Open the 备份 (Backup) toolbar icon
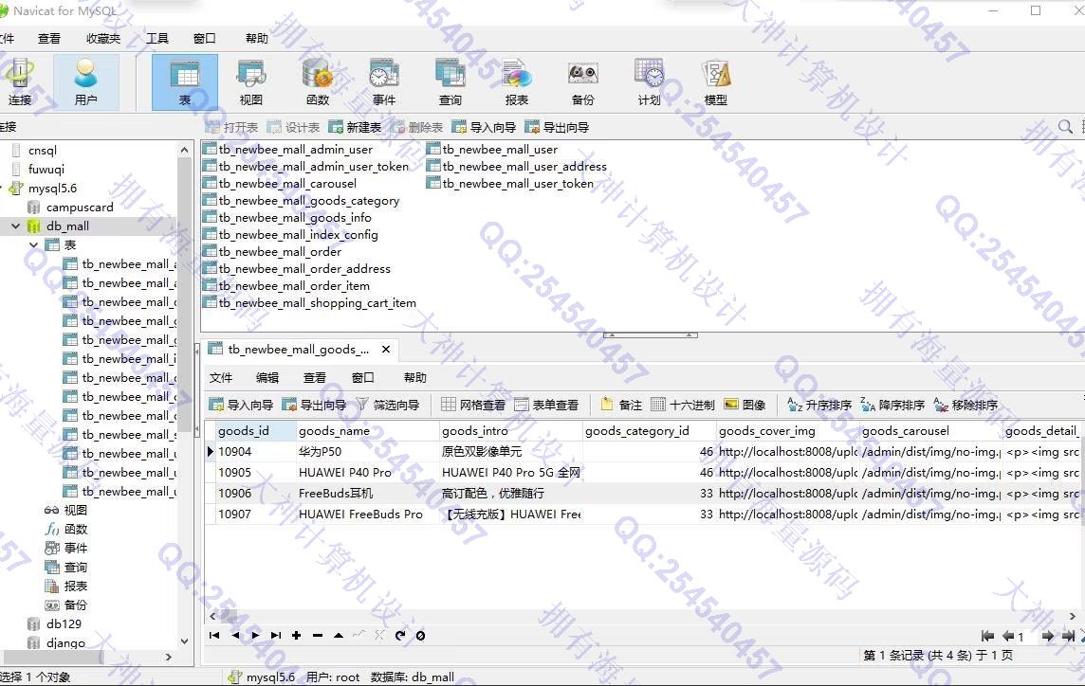 click(x=582, y=81)
